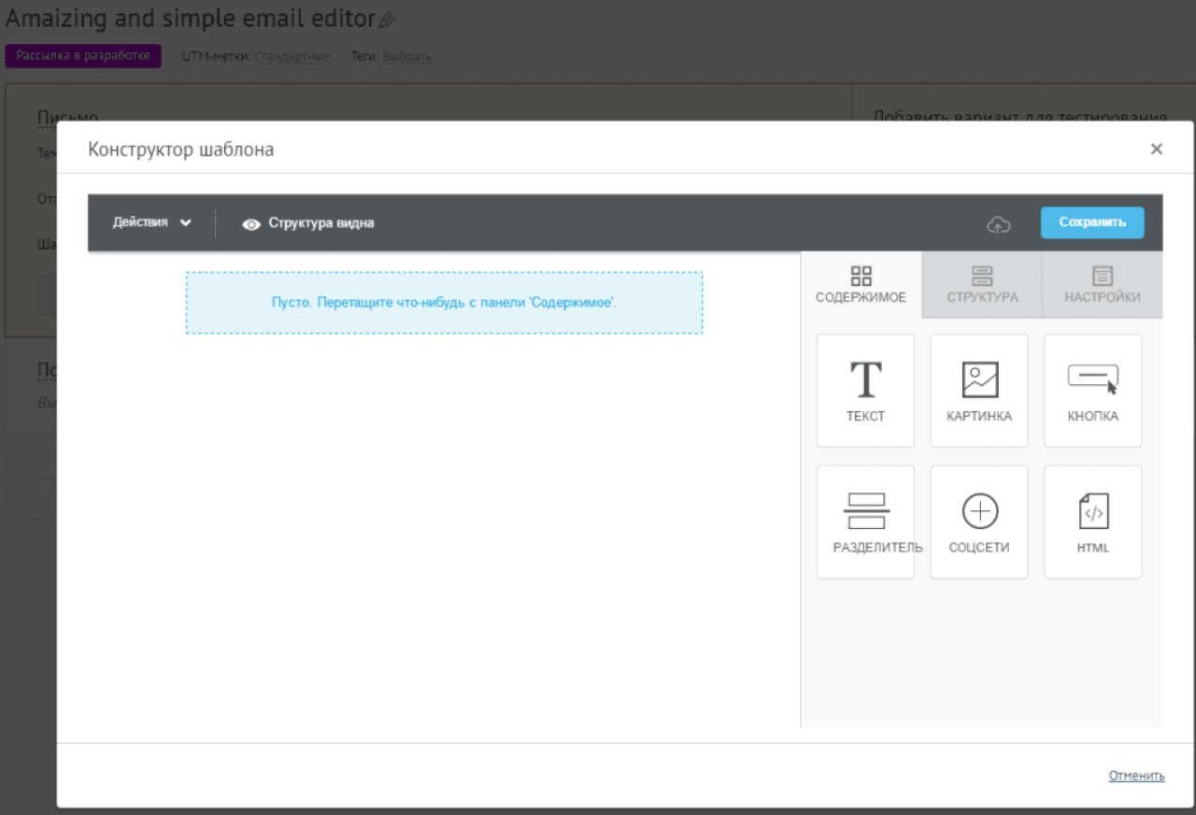Open the Теги Выбрать selector
Image resolution: width=1196 pixels, height=815 pixels.
coord(406,57)
